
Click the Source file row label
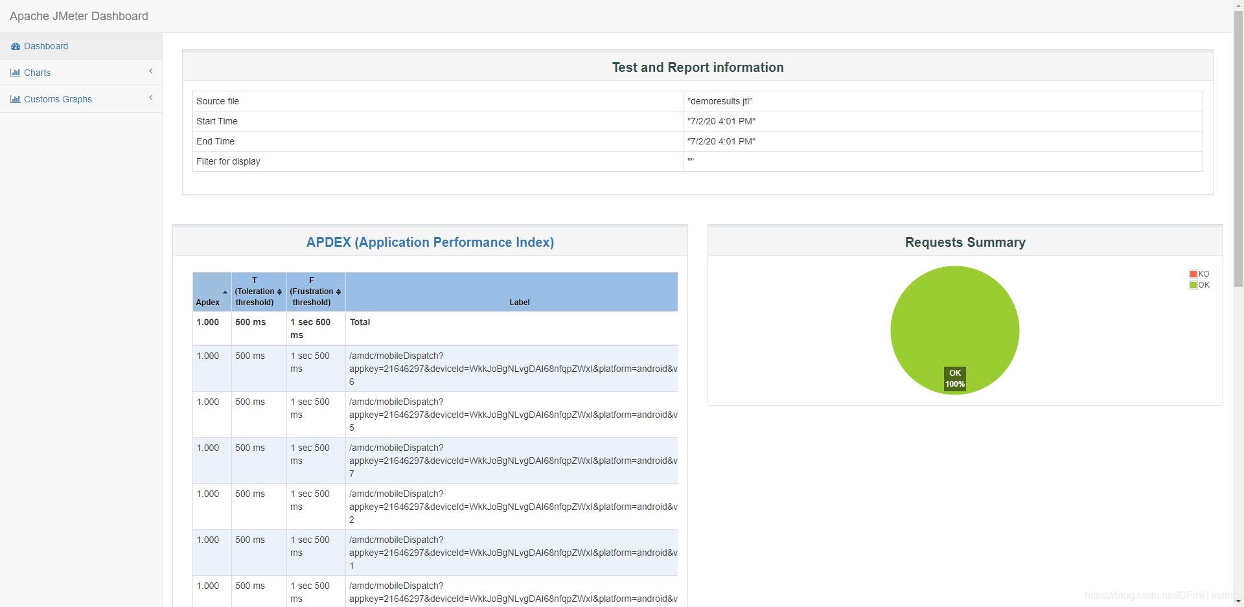point(218,101)
